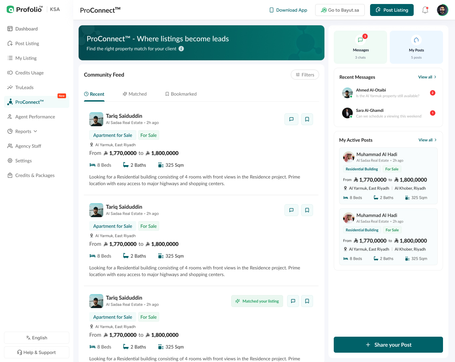Switch to the Matched tab
Viewport: 455px width, 362px height.
tap(135, 94)
